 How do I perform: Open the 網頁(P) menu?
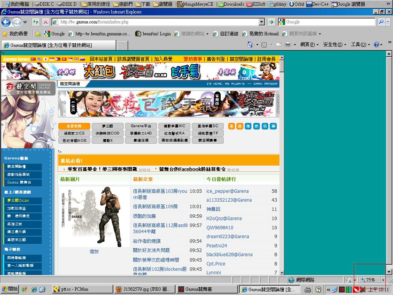pyautogui.click(x=309, y=45)
